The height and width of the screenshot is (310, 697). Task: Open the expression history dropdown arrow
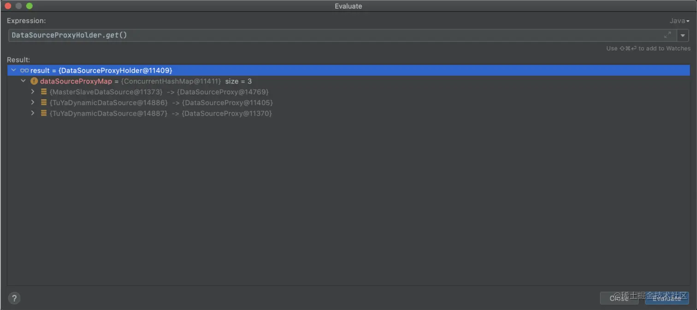(x=683, y=36)
